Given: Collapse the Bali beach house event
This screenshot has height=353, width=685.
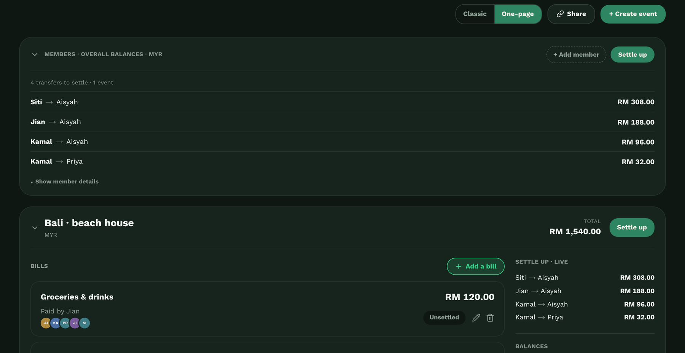Looking at the screenshot, I should (x=35, y=228).
